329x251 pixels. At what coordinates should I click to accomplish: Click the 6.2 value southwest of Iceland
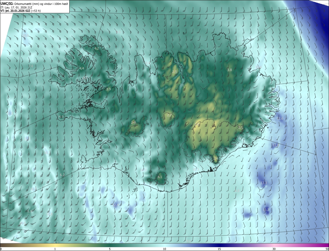(62, 175)
